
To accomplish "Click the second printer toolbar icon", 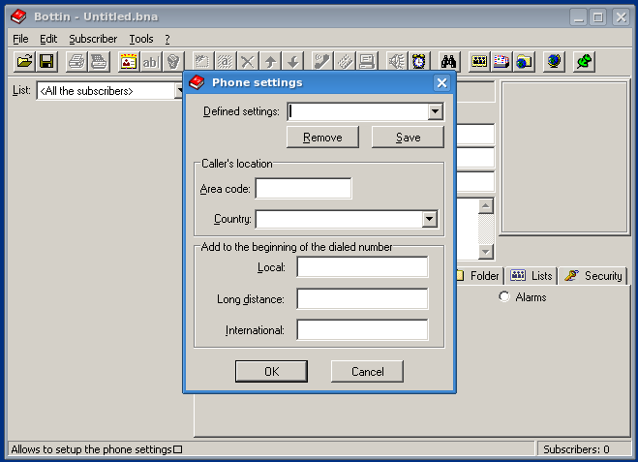I will (99, 62).
